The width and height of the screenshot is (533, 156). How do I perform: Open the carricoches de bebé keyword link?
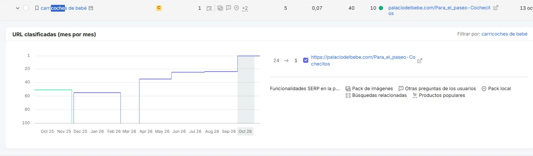(63, 8)
